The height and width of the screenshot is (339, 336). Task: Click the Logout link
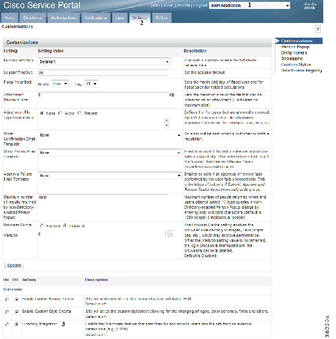pos(200,5)
